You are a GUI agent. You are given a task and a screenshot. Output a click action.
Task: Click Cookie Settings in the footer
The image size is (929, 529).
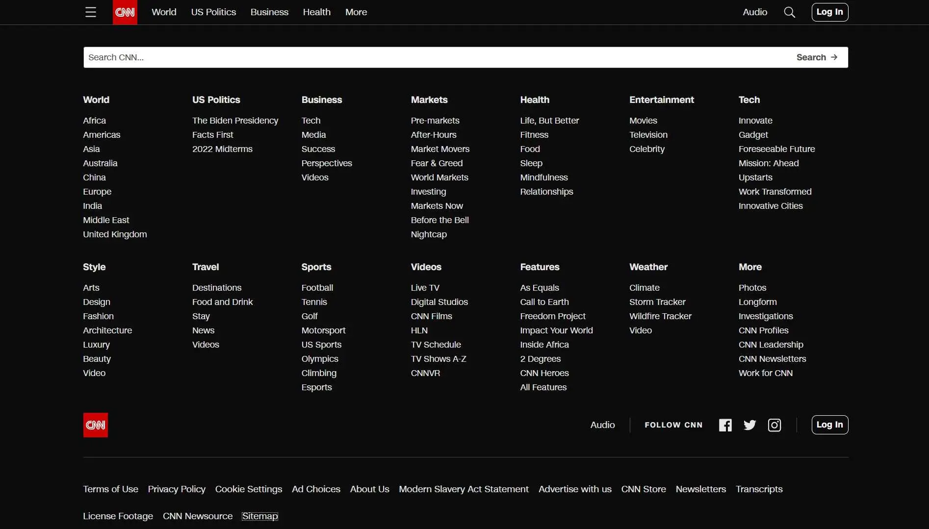249,489
